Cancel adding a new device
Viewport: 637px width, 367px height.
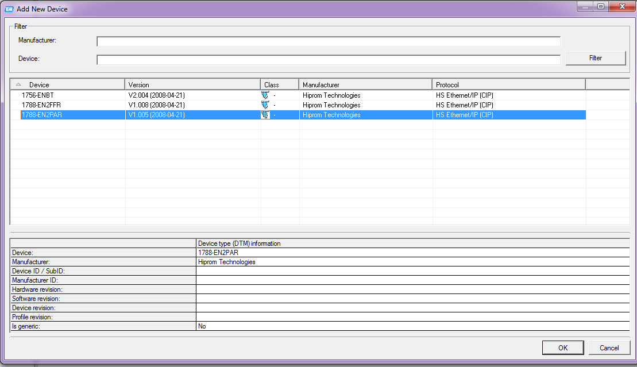609,347
